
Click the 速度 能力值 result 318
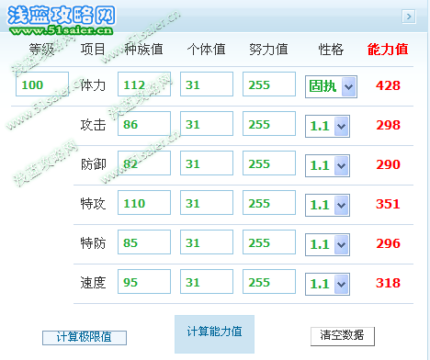click(388, 283)
